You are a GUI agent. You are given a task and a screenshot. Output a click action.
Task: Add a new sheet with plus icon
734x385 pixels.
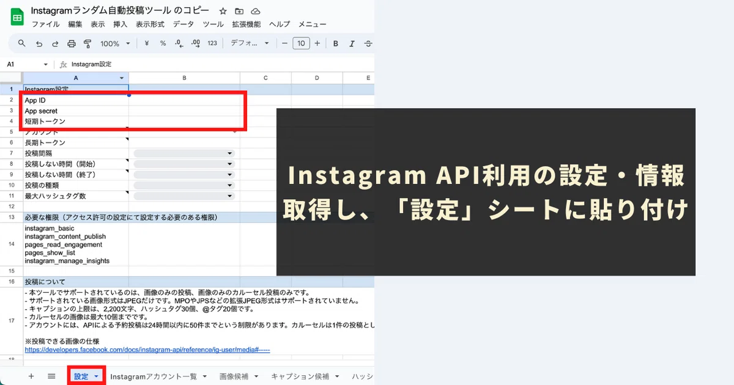coord(31,376)
